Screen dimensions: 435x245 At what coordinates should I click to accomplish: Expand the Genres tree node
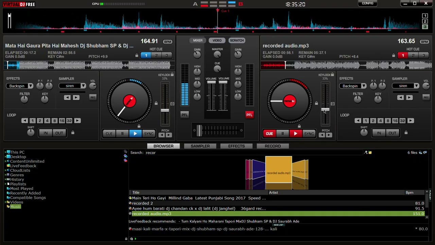(x=6, y=175)
